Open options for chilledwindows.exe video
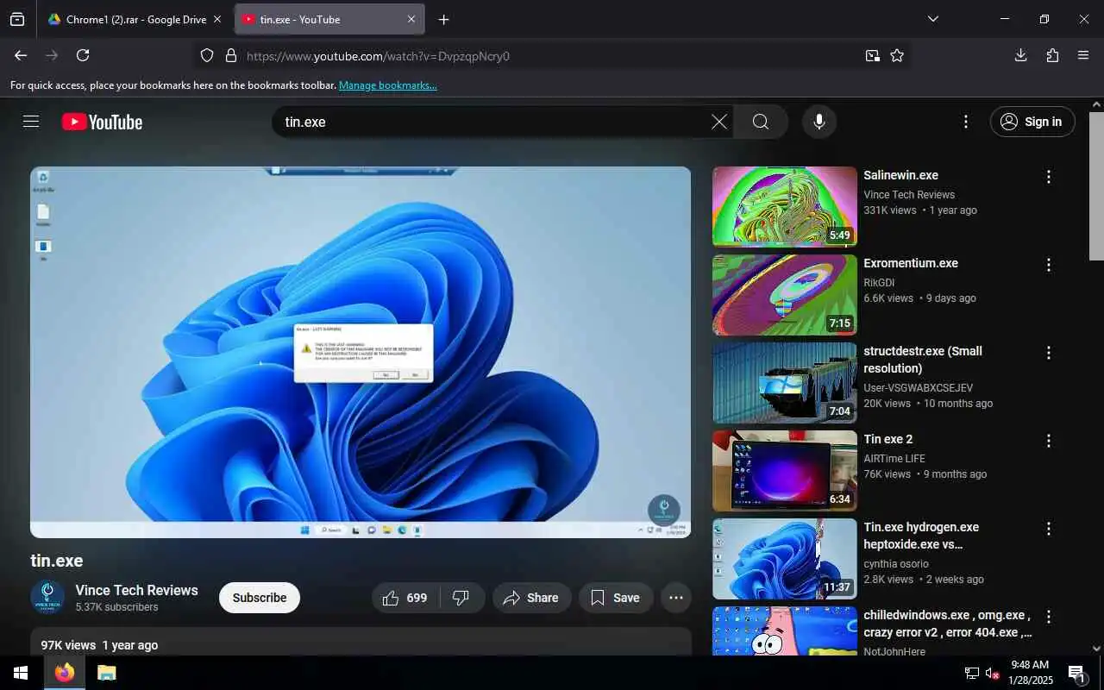This screenshot has height=690, width=1104. (1049, 617)
